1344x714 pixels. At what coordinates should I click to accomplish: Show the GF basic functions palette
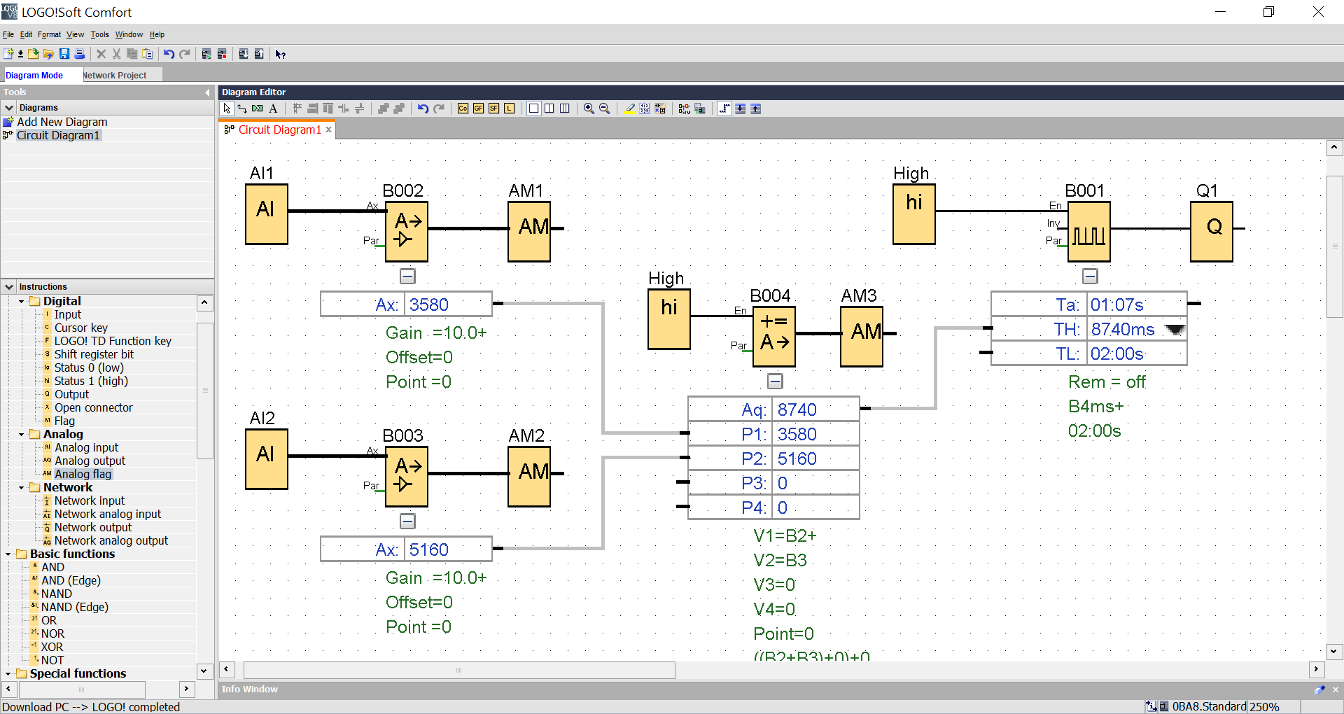tap(478, 108)
